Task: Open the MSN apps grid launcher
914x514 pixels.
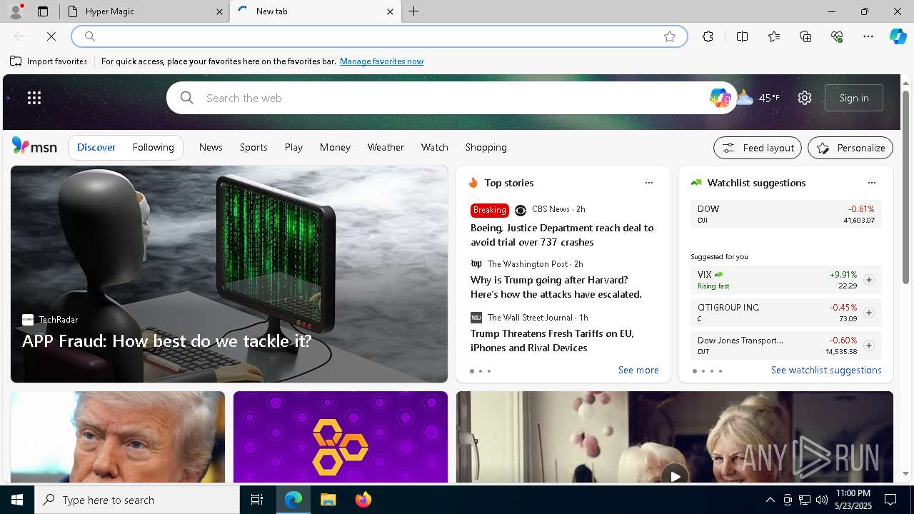Action: point(34,98)
